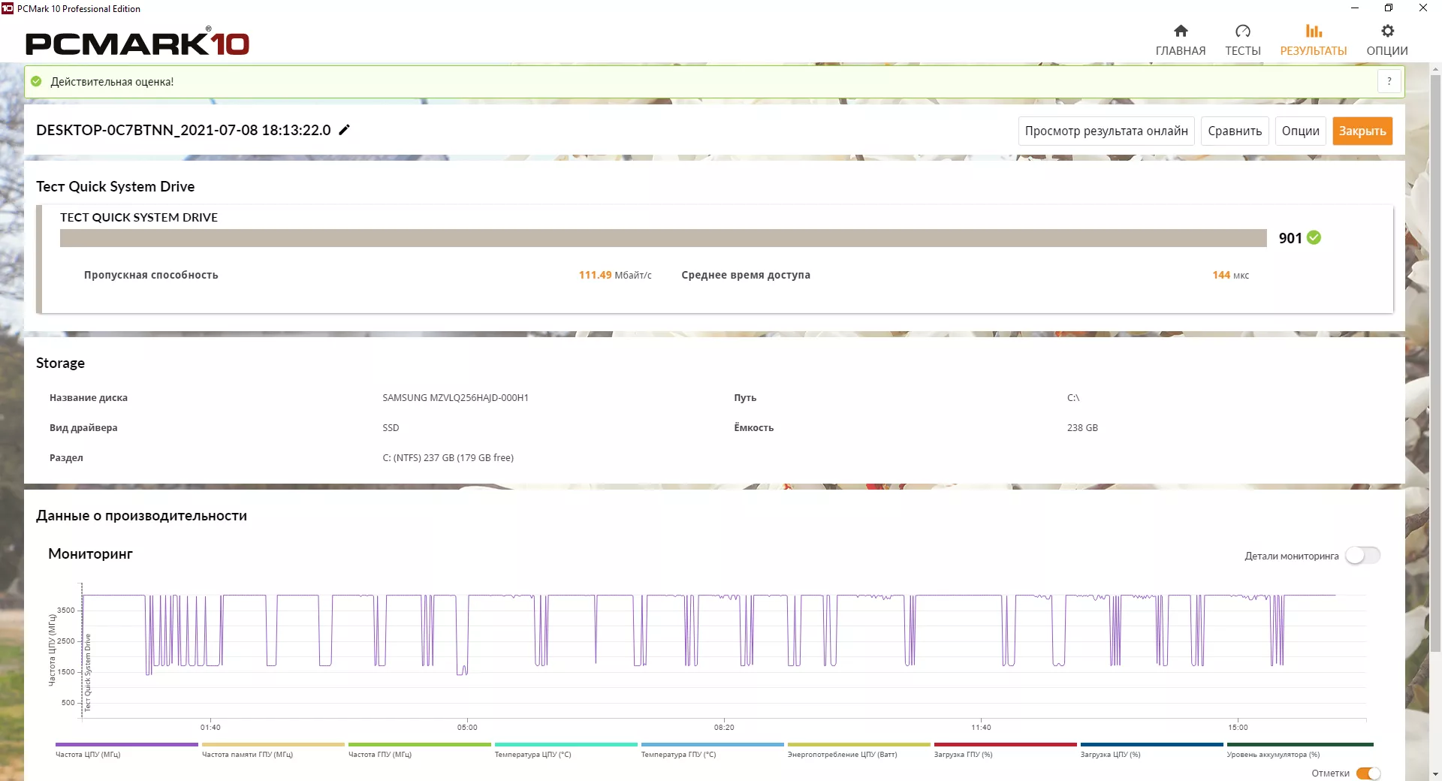Click the pencil icon to rename result
The width and height of the screenshot is (1442, 781).
coord(345,130)
